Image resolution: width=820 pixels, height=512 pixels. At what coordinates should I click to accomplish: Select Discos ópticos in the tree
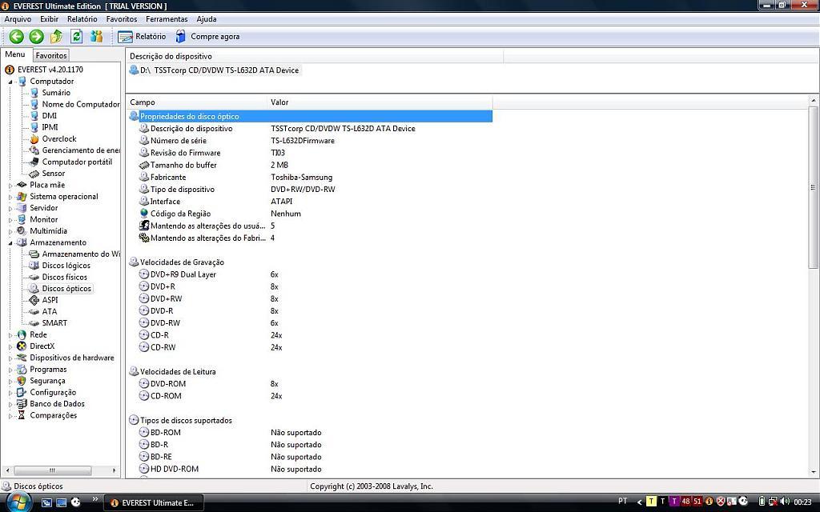click(x=66, y=288)
